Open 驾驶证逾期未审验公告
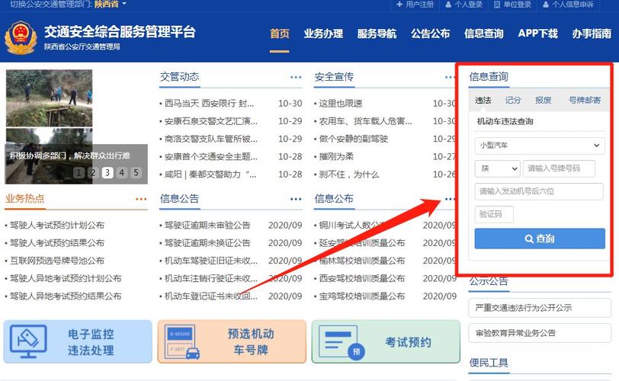The width and height of the screenshot is (619, 381). 207,226
